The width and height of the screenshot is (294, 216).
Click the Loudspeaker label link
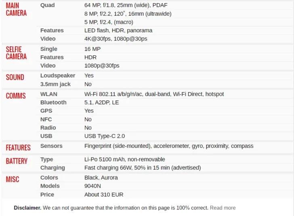(x=57, y=75)
